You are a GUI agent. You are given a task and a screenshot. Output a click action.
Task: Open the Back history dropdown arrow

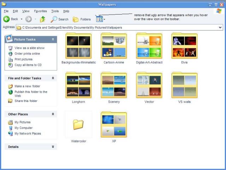(x=22, y=19)
